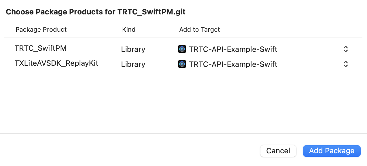Click the Kind column header
This screenshot has width=367, height=166.
click(129, 29)
